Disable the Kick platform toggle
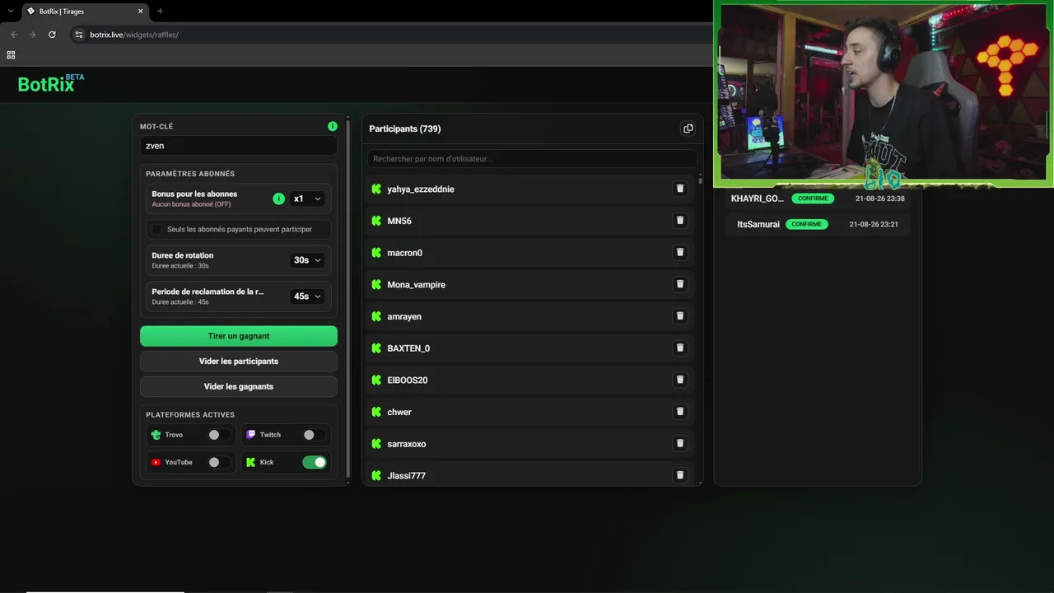 [314, 462]
